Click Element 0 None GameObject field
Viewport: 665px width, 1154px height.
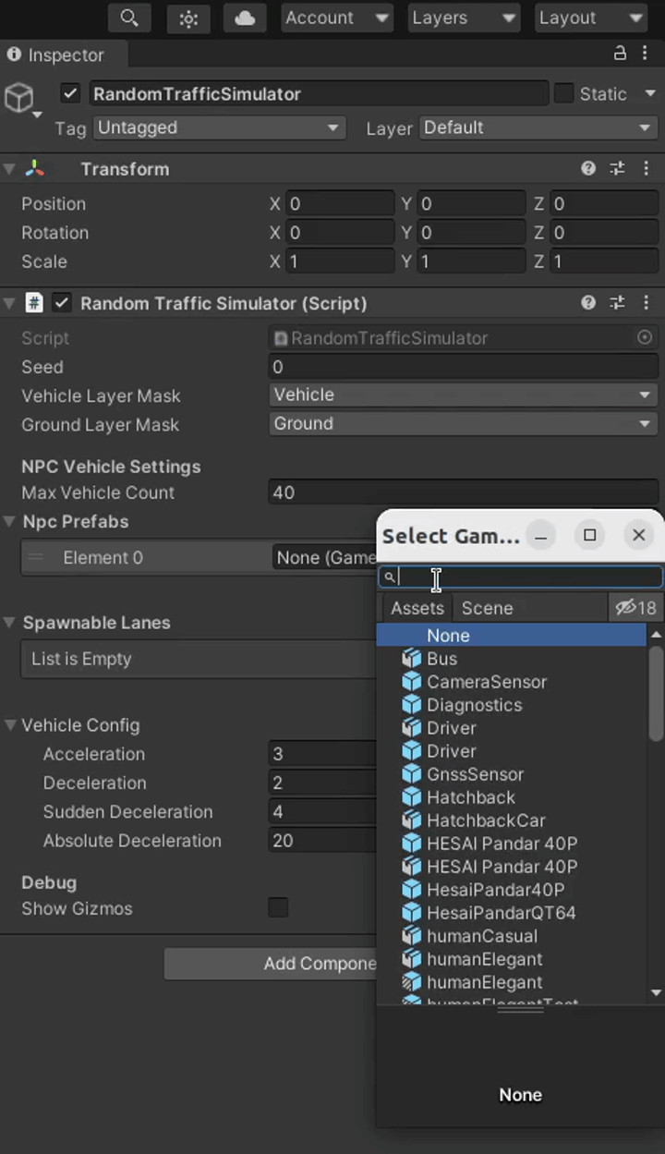click(325, 557)
